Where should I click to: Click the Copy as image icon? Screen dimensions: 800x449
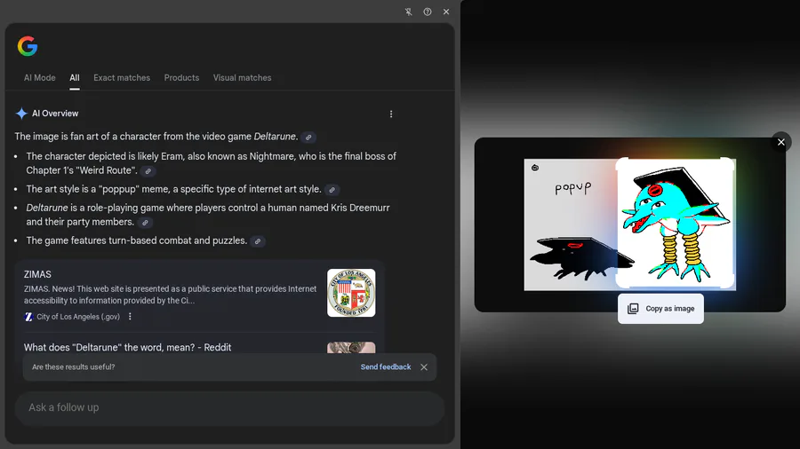(633, 309)
